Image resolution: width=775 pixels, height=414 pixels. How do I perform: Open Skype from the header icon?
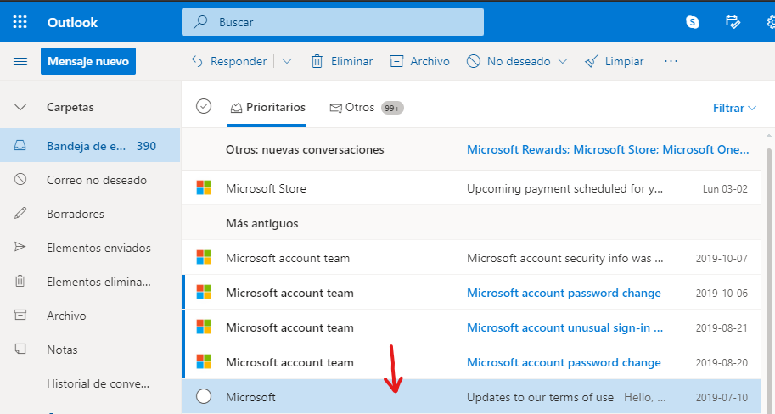(693, 22)
